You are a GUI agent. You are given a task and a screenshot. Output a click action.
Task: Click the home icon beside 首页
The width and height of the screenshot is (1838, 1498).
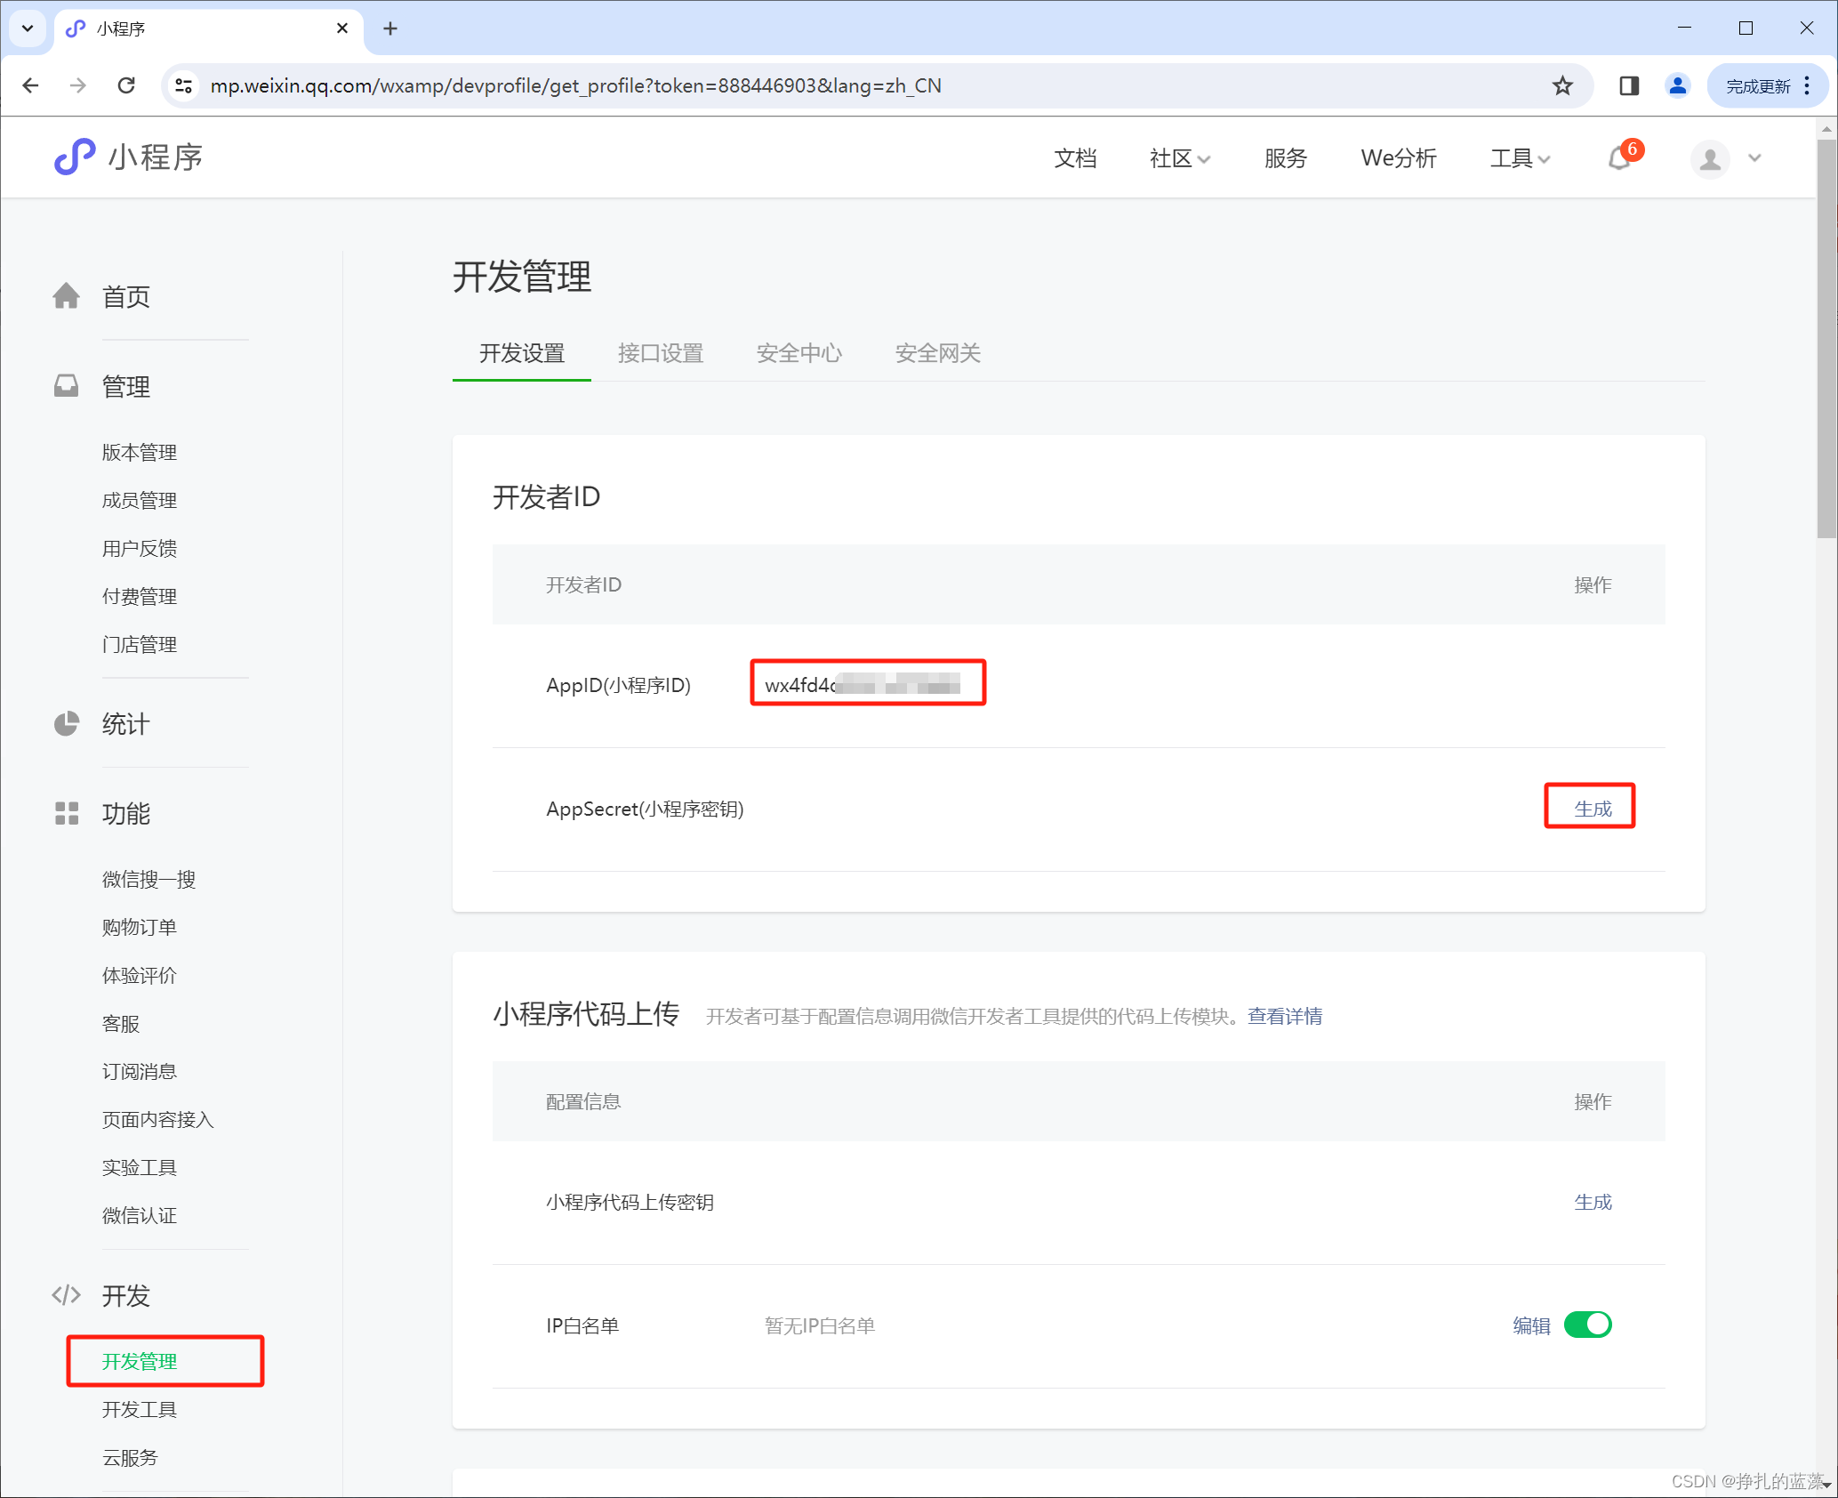pos(67,296)
